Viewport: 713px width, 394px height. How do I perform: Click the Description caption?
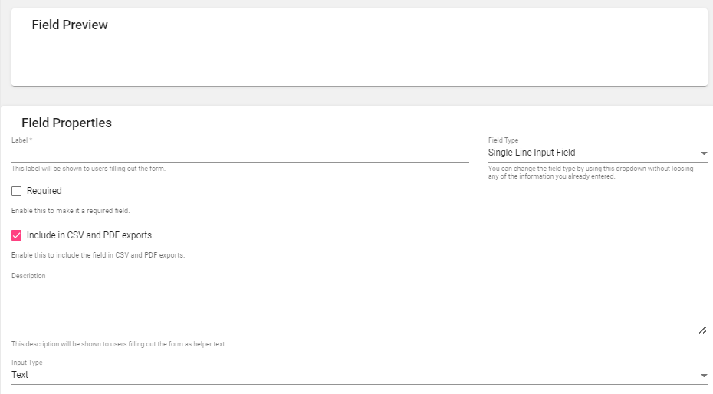(28, 276)
